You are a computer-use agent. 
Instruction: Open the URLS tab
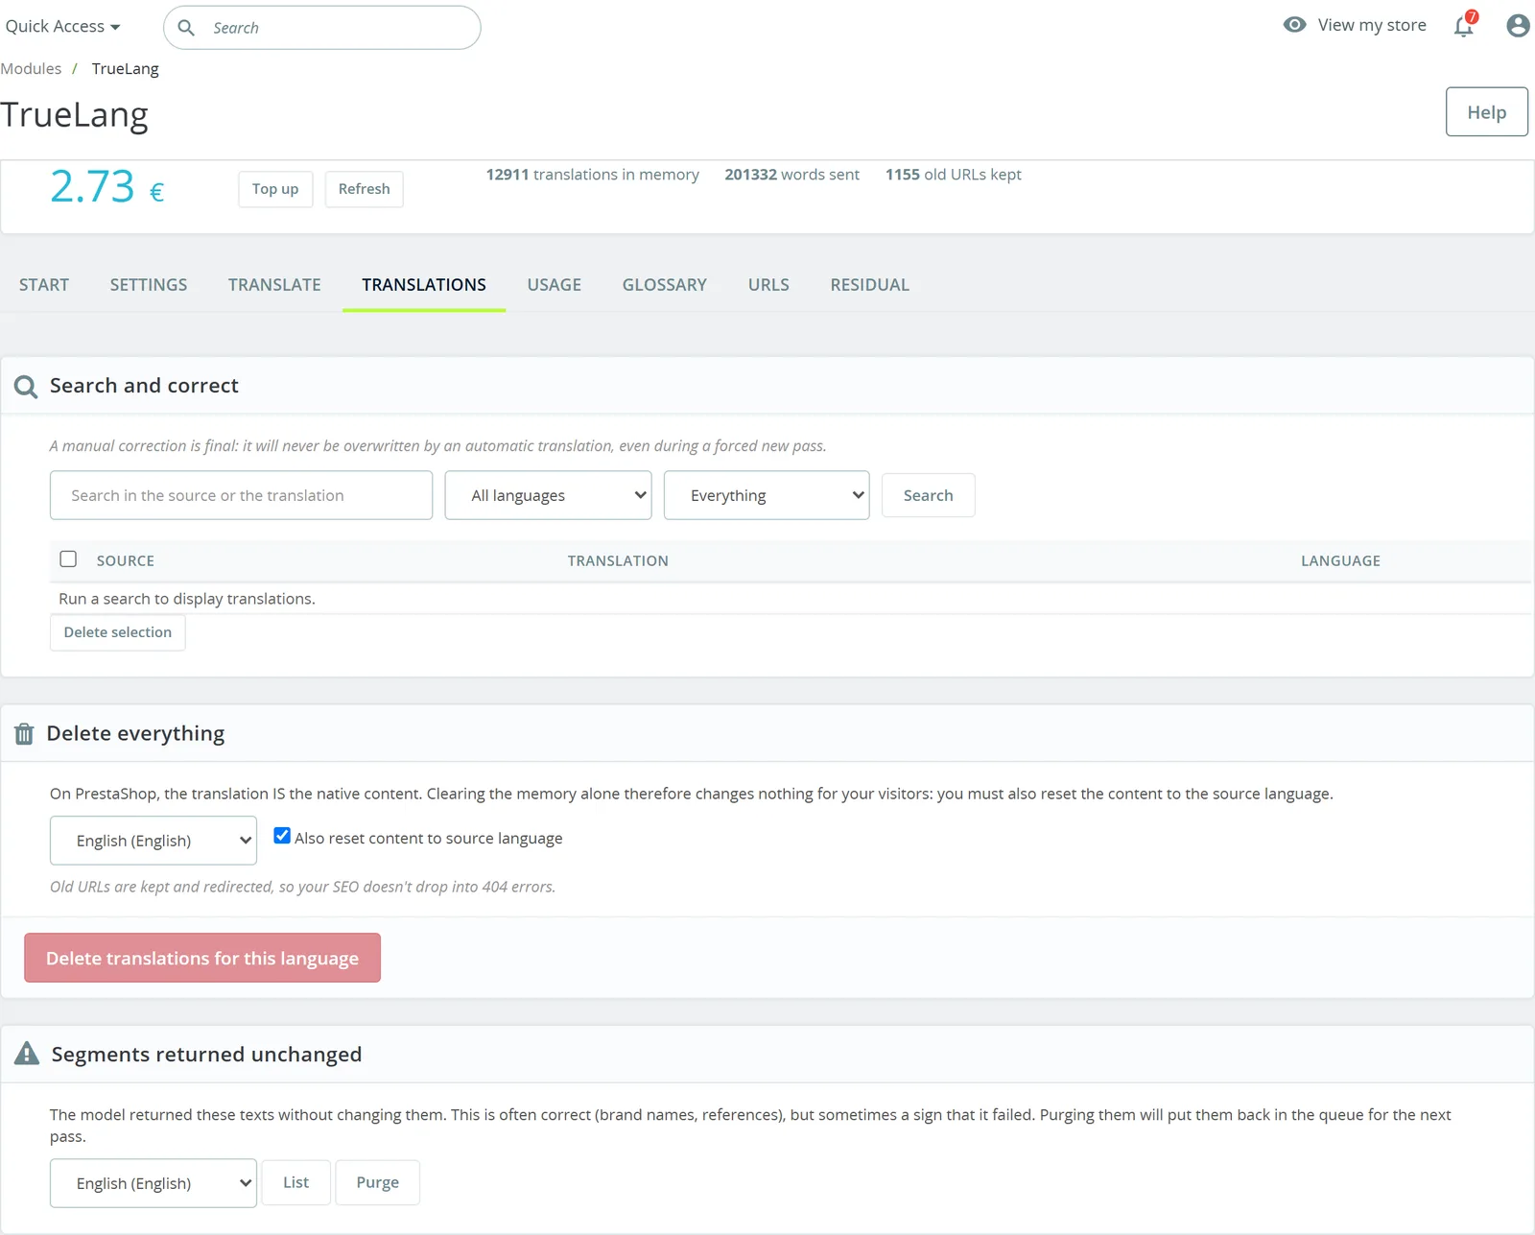[x=768, y=285]
